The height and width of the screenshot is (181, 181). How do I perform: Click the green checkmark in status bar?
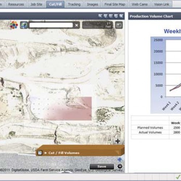(x=178, y=177)
